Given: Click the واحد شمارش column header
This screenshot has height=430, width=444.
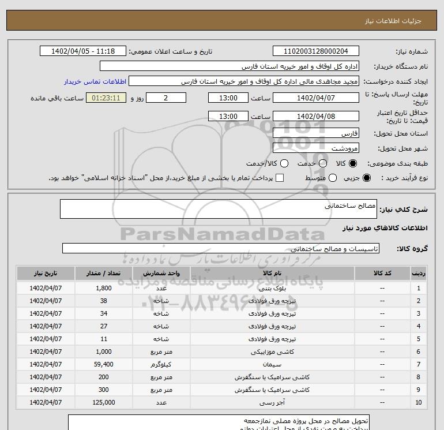Looking at the screenshot, I should point(161,273).
